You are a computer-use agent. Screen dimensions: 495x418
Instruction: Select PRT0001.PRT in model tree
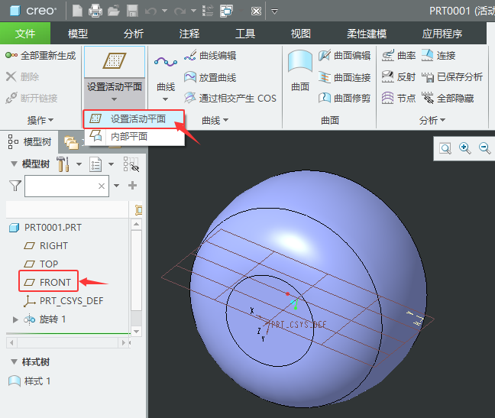coord(46,227)
